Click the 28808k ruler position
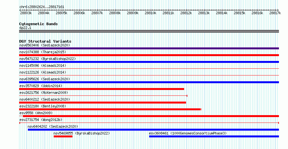288x149 pixels. 115,13
